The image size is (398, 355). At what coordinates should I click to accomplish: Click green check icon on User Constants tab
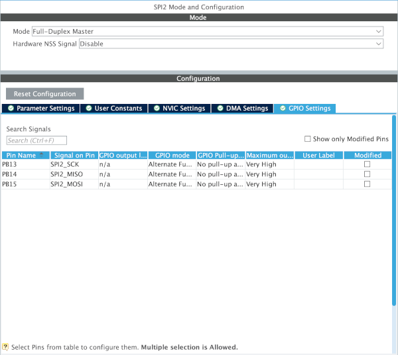coord(89,109)
